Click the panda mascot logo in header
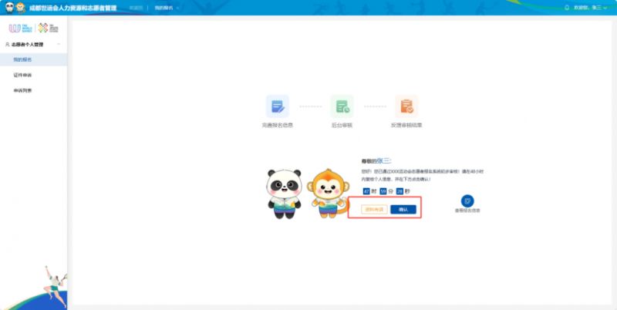617x310 pixels. [x=10, y=7]
